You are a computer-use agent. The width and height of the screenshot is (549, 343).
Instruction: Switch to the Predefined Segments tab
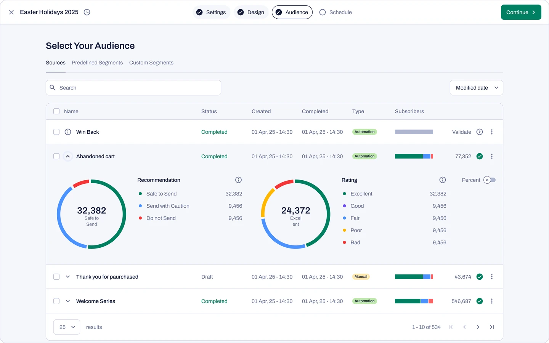(97, 63)
